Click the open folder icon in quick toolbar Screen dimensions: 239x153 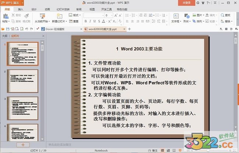[x=3, y=29]
